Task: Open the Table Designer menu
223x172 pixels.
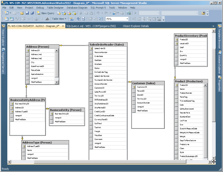Action: (x=55, y=8)
